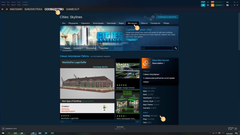Open the Друзья menu
Screen dimensions: 240x135
click(13, 5)
